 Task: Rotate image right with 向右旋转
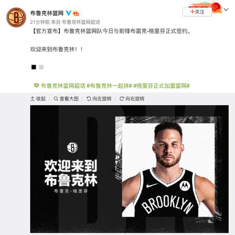[132, 99]
